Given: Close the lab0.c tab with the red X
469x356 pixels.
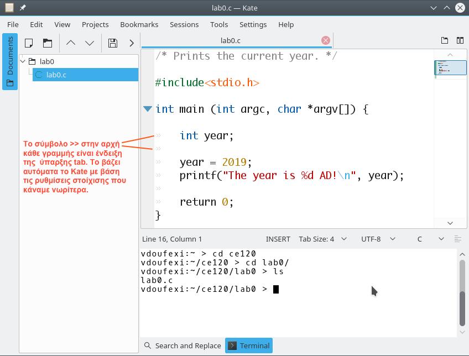Looking at the screenshot, I should [x=325, y=40].
